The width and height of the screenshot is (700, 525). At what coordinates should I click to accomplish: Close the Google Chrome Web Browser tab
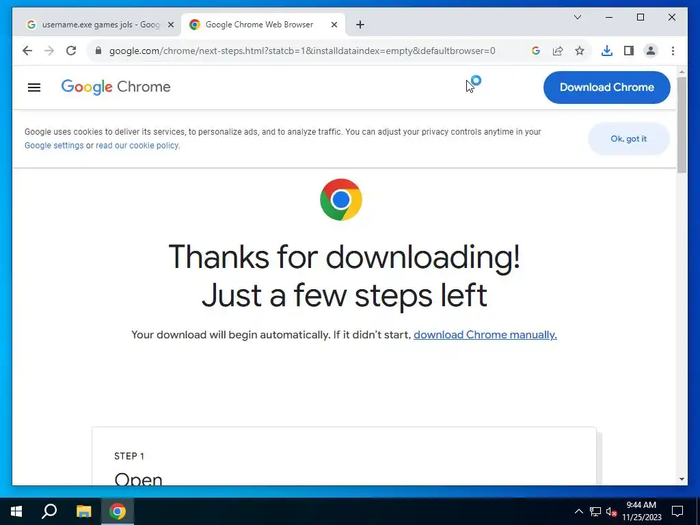[x=334, y=25]
